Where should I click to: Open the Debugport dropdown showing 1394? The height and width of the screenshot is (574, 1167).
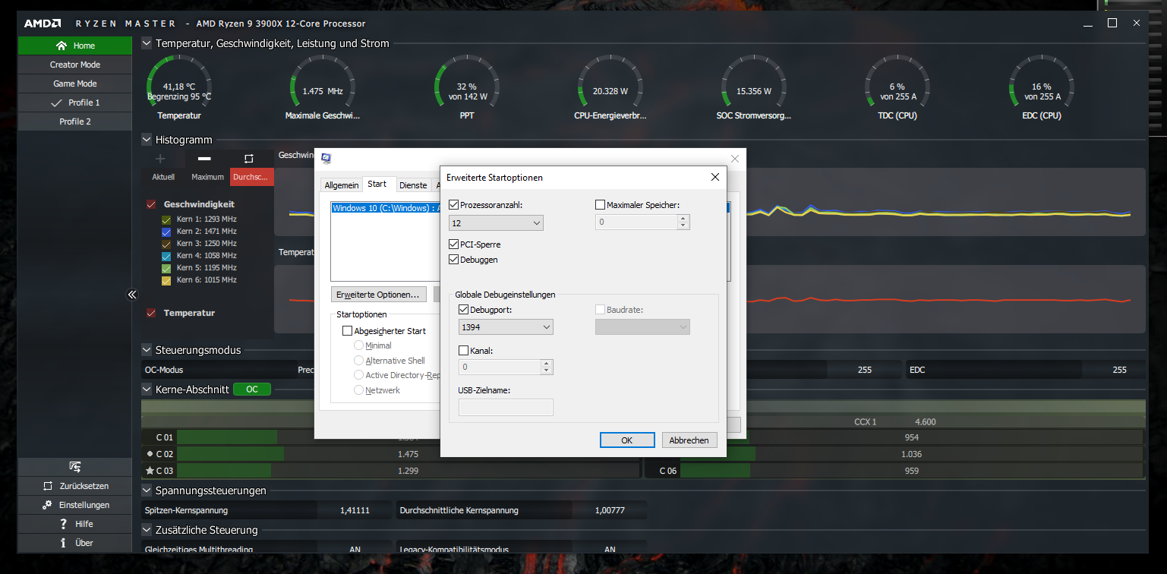coord(506,327)
